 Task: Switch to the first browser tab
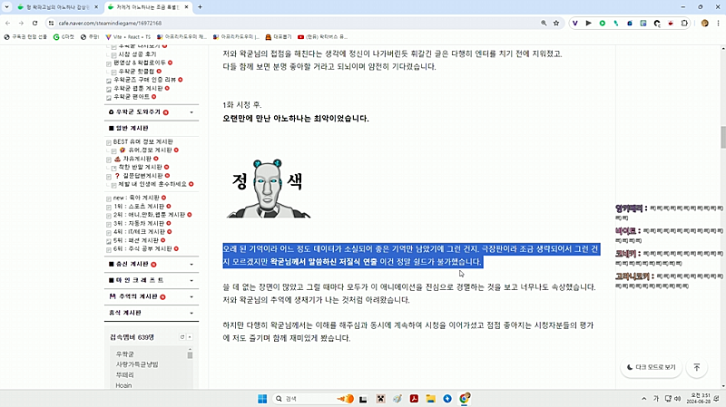click(56, 7)
